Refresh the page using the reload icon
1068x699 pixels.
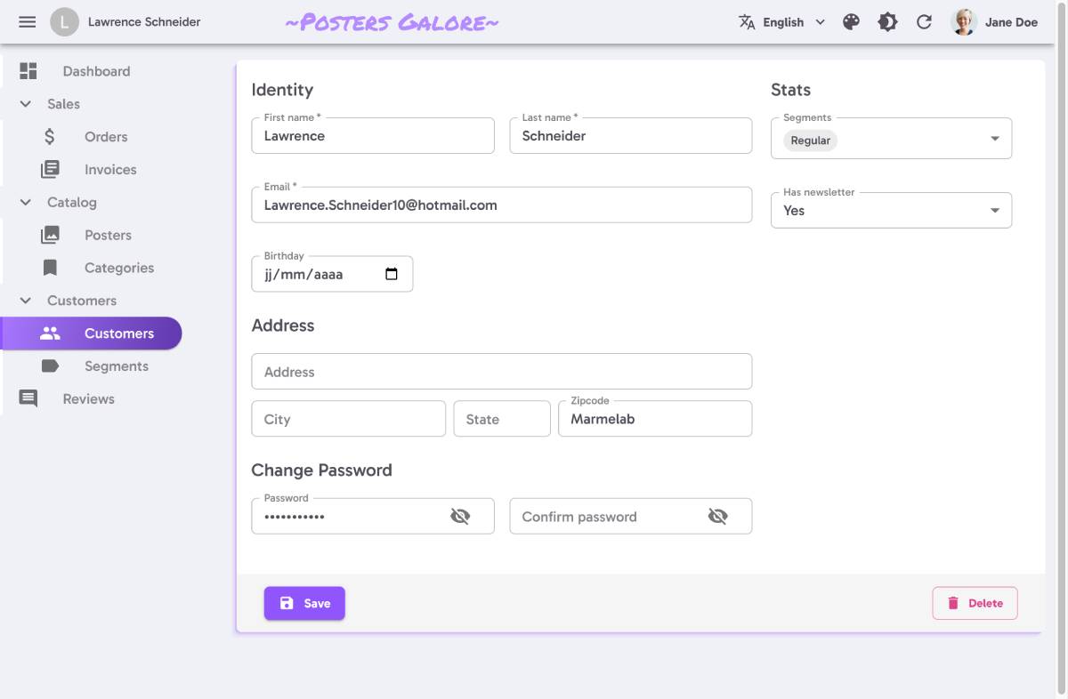(x=924, y=21)
